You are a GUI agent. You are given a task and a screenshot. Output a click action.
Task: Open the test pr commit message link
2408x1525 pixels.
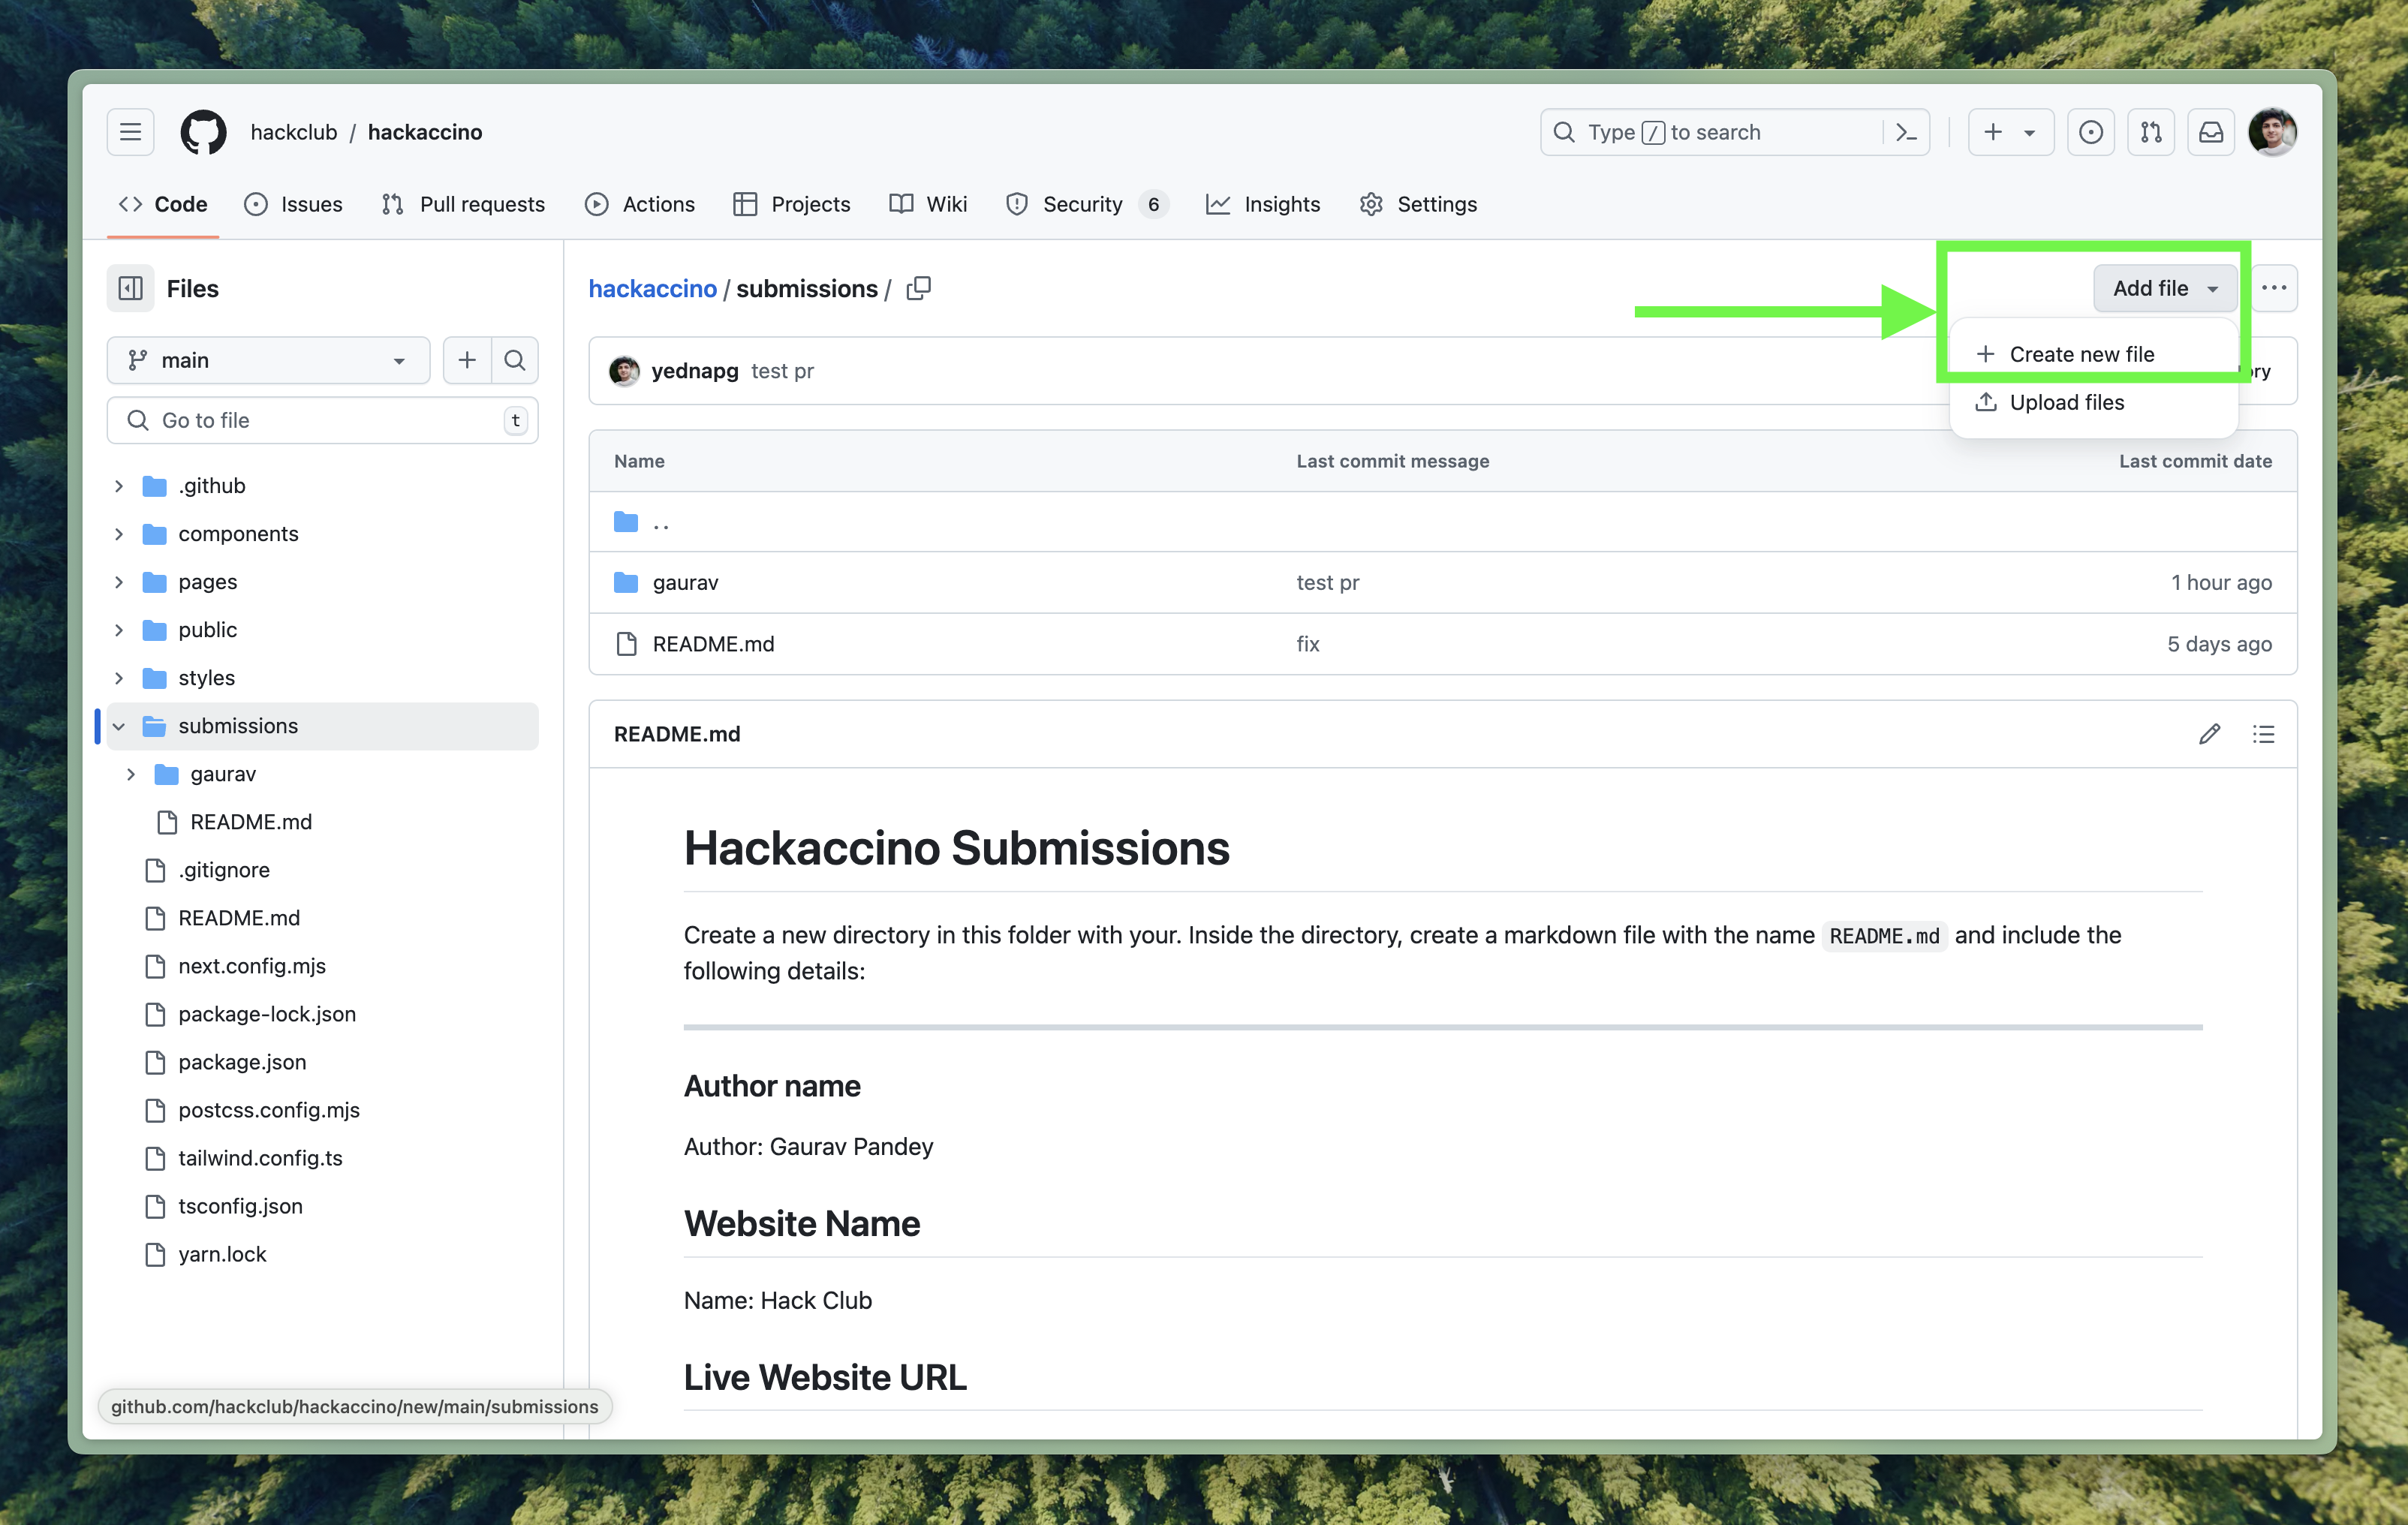click(x=782, y=371)
